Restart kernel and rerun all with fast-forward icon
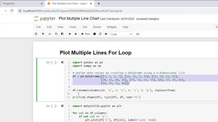Viewport: 218px width, 122px height. 106,34
